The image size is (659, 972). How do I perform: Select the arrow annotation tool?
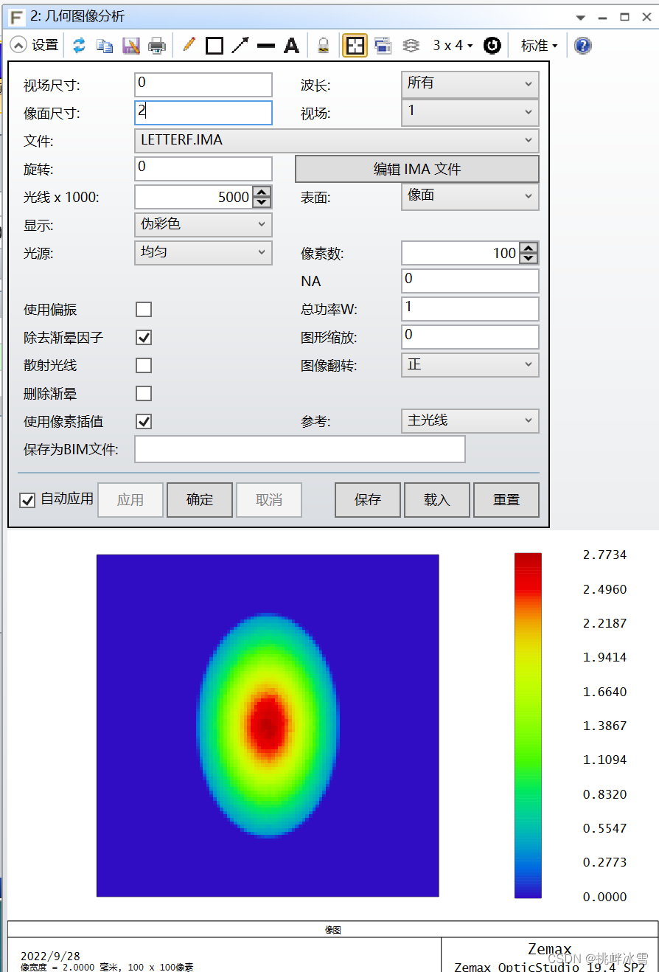click(x=239, y=45)
